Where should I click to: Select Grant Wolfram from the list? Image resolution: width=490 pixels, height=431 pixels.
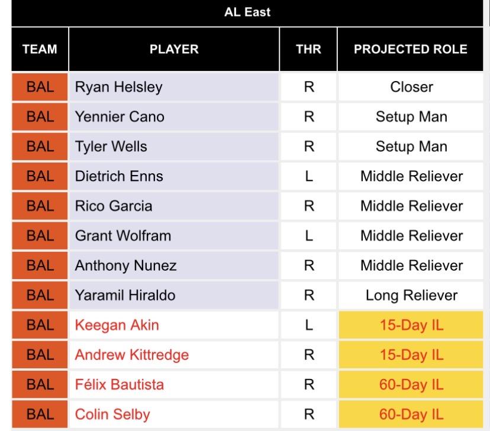coord(123,236)
